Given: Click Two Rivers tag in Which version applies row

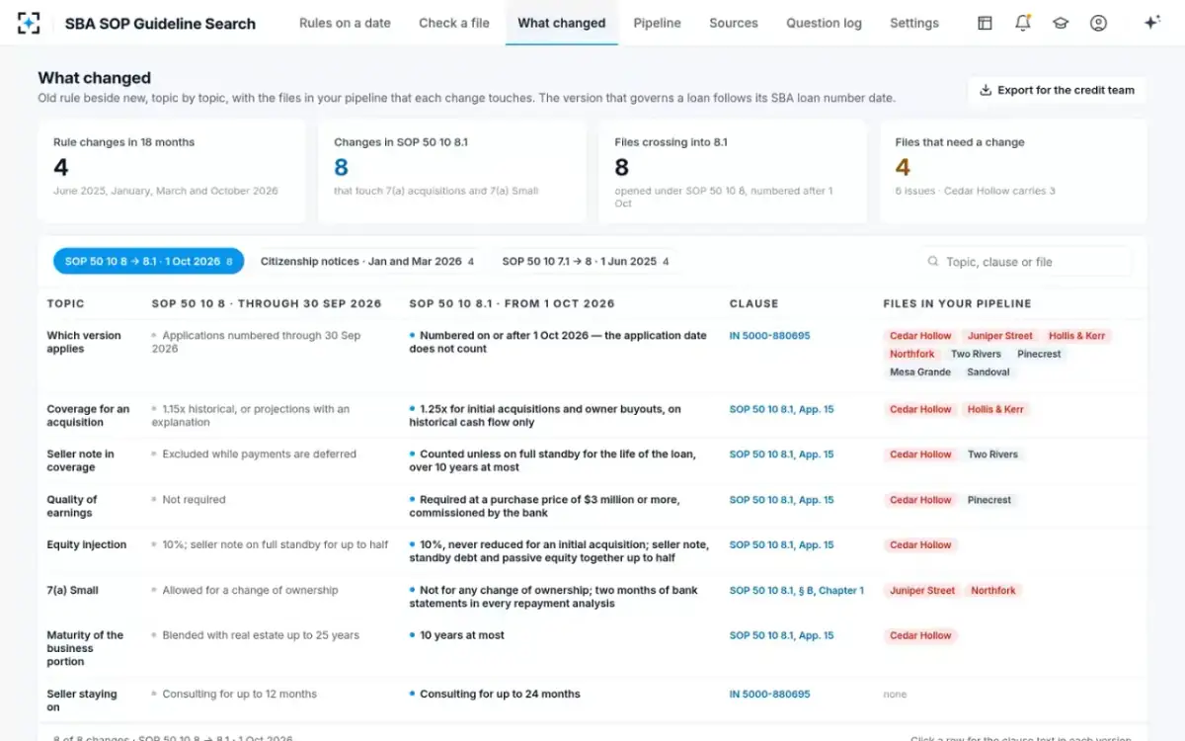Looking at the screenshot, I should 976,354.
